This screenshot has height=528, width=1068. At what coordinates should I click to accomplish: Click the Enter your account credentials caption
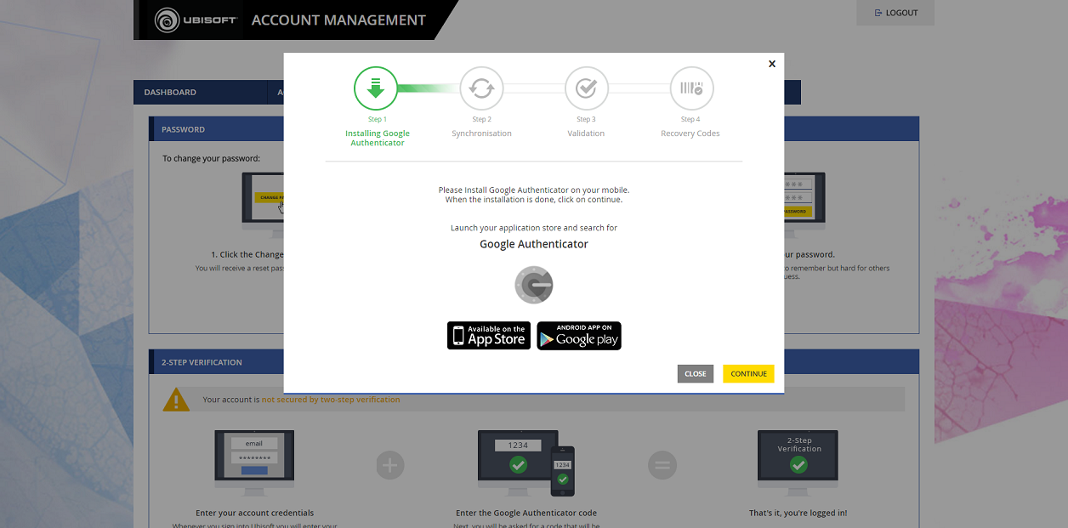pyautogui.click(x=255, y=513)
